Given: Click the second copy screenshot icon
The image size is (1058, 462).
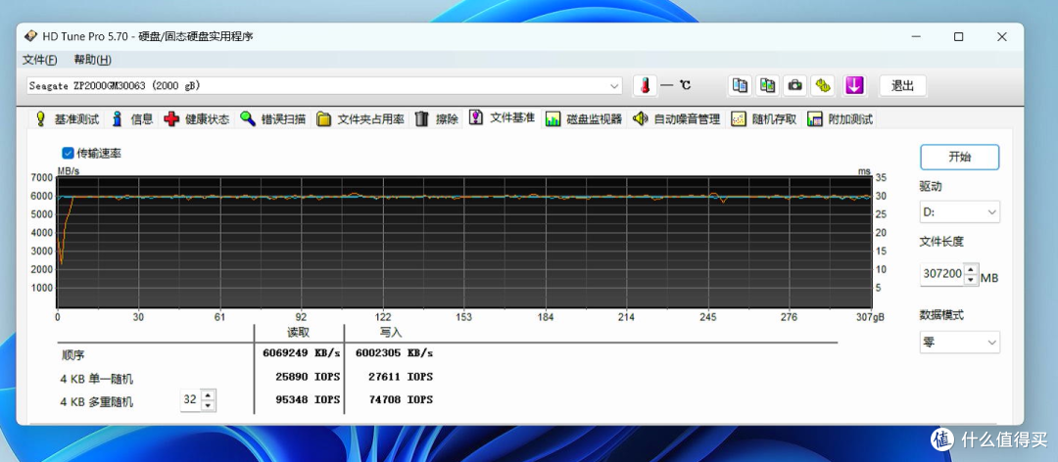Looking at the screenshot, I should tap(767, 86).
